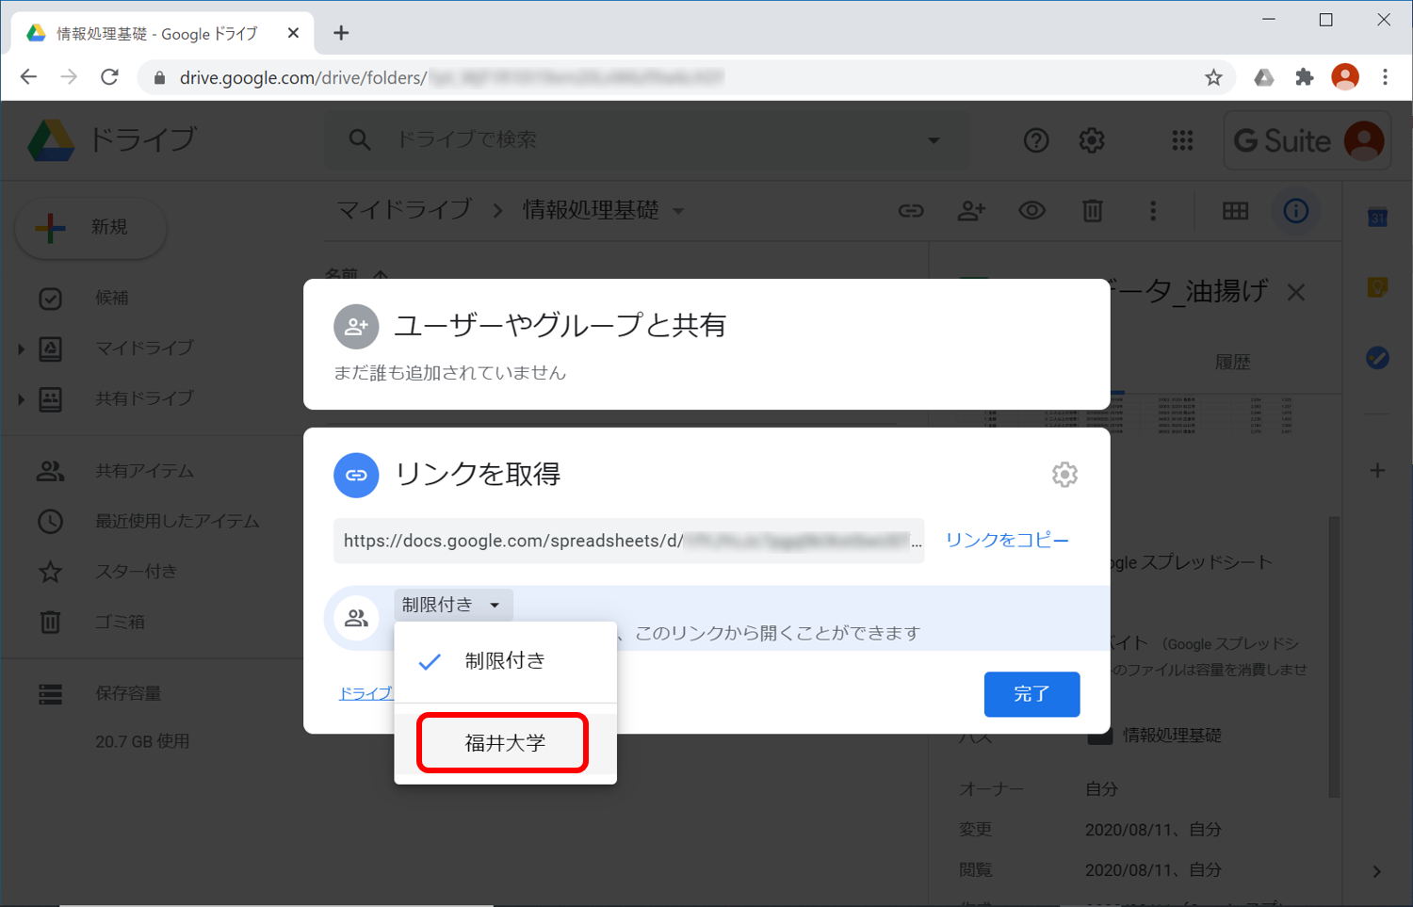Open マイドライブ in sidebar
This screenshot has height=907, width=1413.
[x=144, y=348]
